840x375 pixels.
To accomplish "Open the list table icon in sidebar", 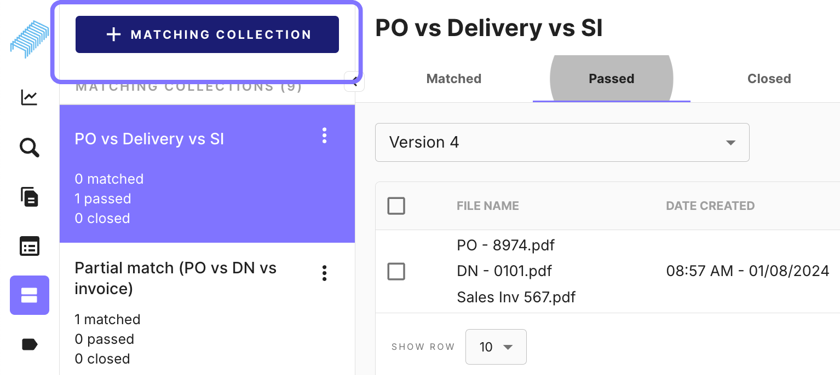I will click(29, 247).
